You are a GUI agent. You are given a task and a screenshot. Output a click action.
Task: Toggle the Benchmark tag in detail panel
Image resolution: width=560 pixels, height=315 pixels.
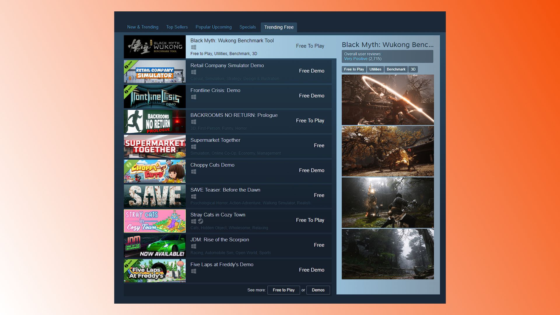[x=396, y=69]
